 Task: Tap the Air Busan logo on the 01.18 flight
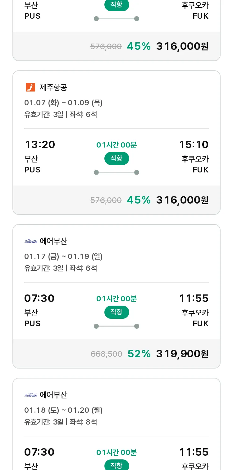(30, 395)
